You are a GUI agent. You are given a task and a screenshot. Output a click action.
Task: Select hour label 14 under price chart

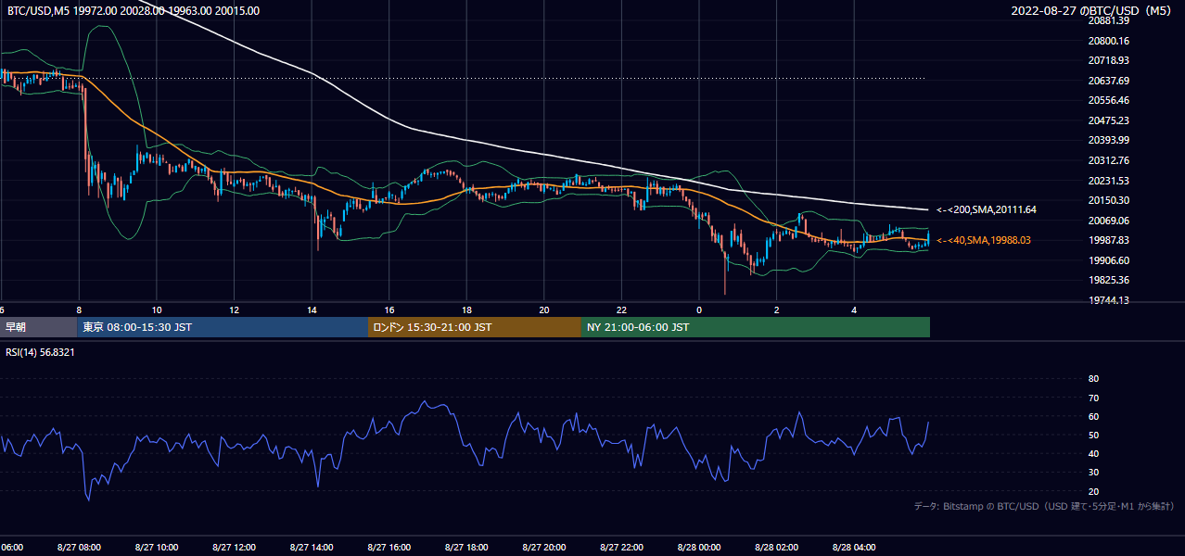tap(312, 310)
